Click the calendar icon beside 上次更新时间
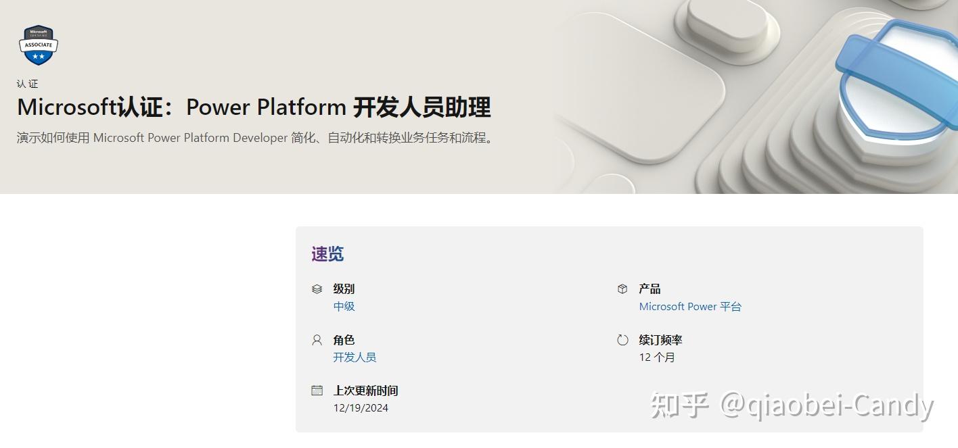958x448 pixels. click(x=317, y=391)
